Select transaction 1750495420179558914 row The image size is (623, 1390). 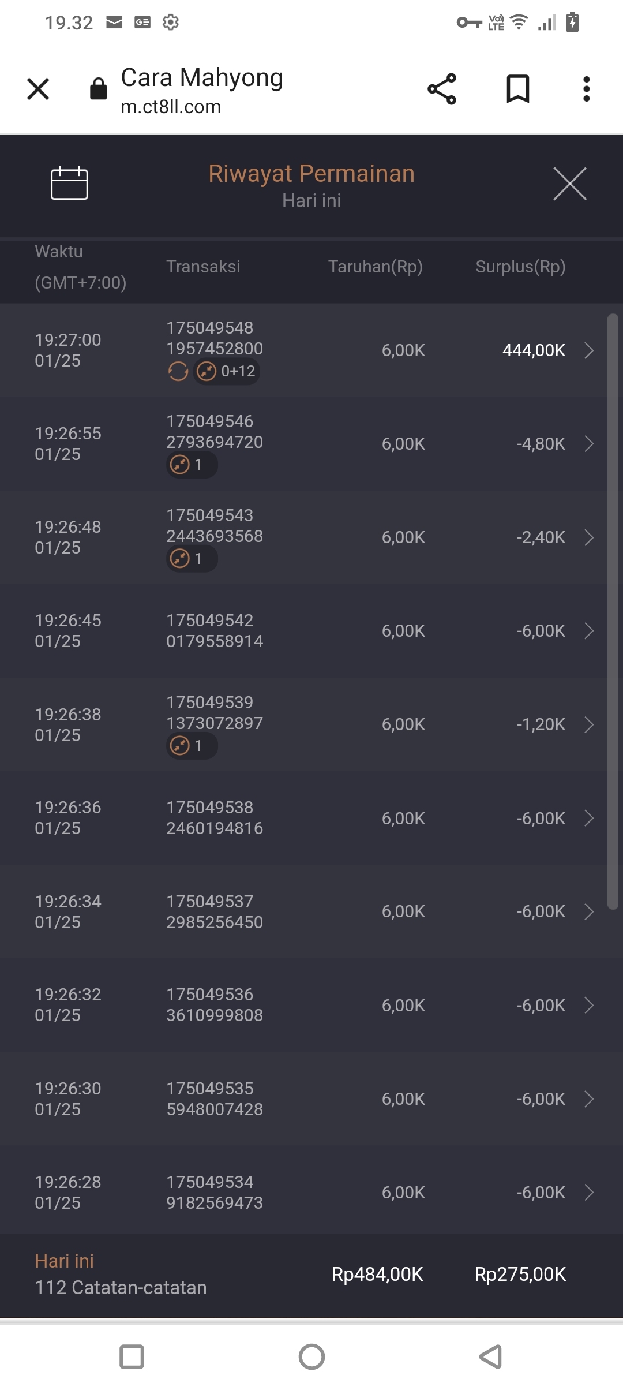215,631
